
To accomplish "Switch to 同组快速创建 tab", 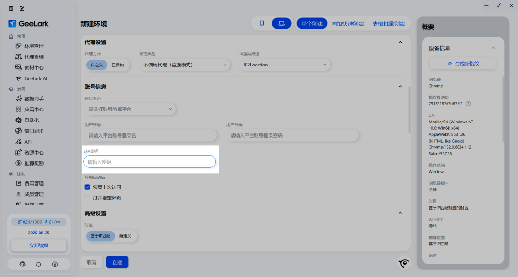I will click(348, 24).
